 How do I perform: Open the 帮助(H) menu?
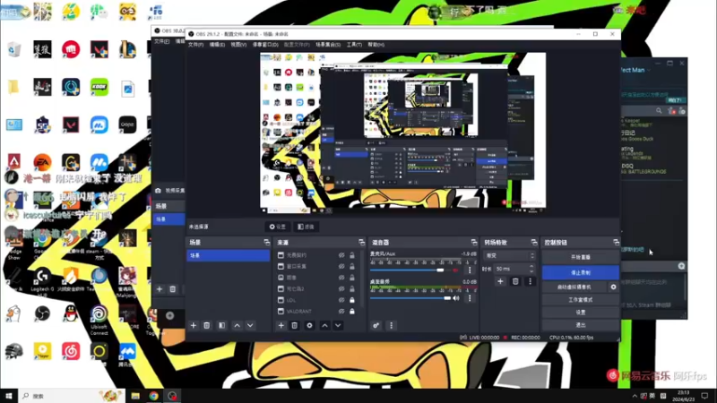(x=376, y=45)
